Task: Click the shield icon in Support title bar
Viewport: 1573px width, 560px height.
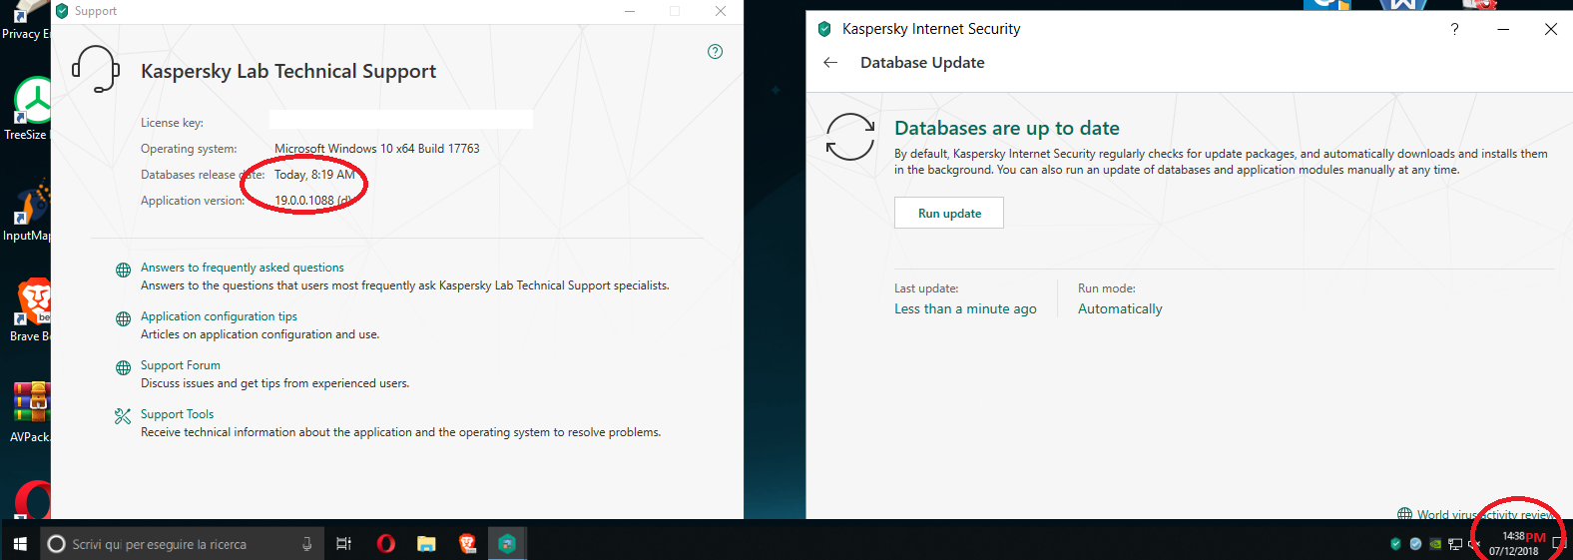Action: [62, 11]
